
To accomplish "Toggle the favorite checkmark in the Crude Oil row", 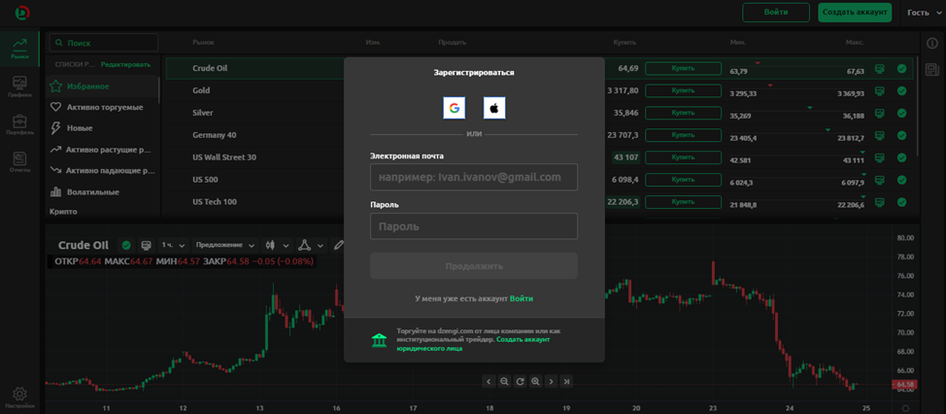I will tap(902, 69).
